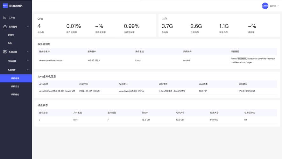Viewport: 282px width, 159px height.
Task: Click the Java version 1.8.0_121 cell
Action: click(203, 91)
